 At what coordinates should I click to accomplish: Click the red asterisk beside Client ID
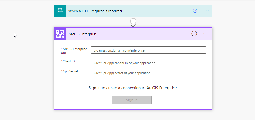tap(62, 61)
